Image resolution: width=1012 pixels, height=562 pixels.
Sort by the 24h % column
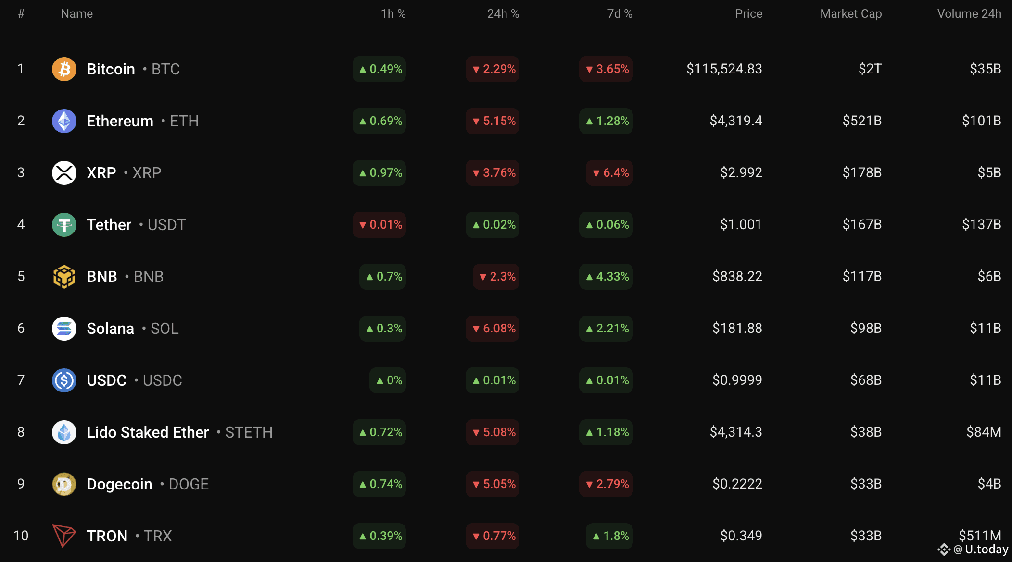(503, 14)
